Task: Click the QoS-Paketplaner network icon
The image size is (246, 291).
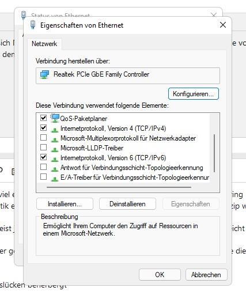Action: [55, 118]
